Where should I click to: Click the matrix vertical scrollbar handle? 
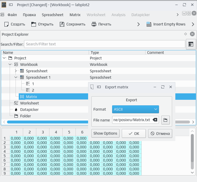pos(192,148)
